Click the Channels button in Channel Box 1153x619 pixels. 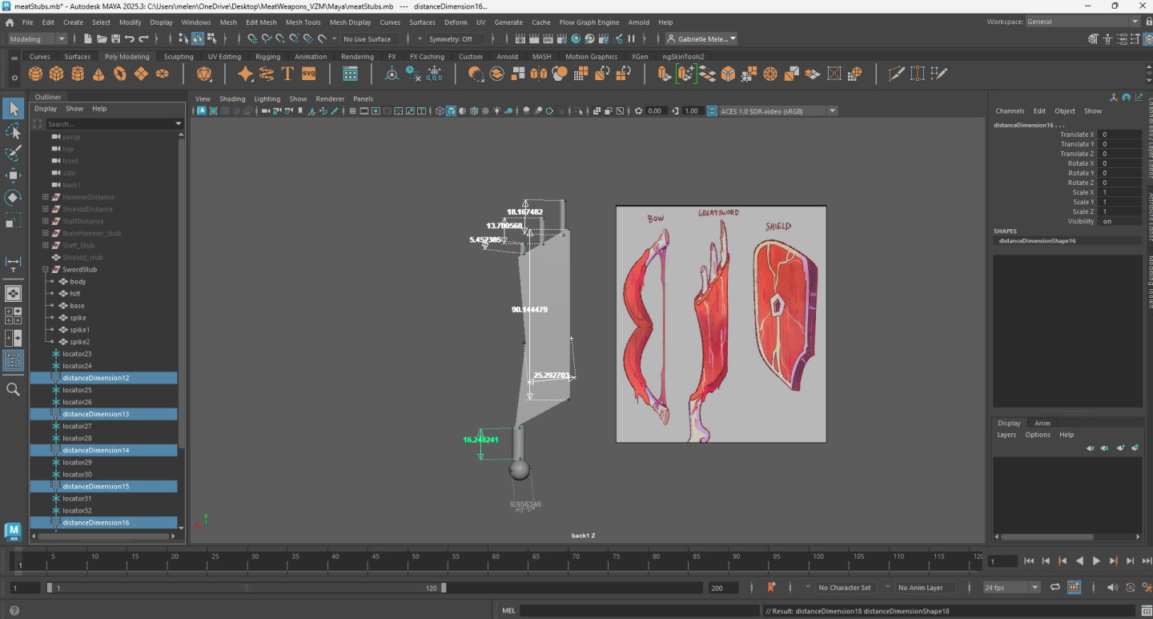click(x=1010, y=111)
